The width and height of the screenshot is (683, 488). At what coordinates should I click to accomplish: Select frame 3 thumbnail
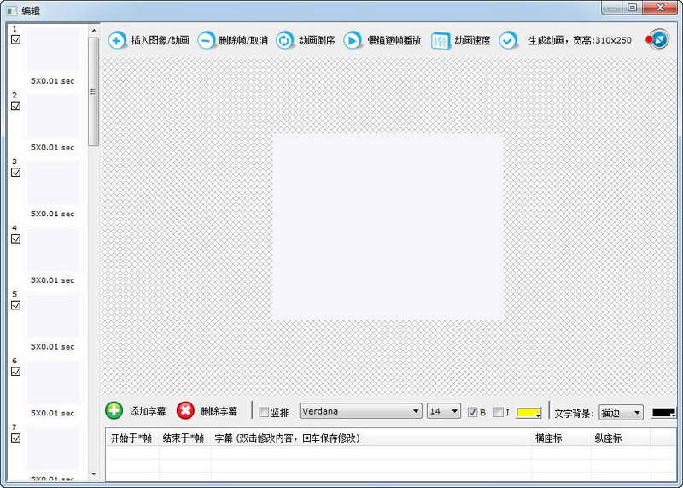(x=54, y=182)
